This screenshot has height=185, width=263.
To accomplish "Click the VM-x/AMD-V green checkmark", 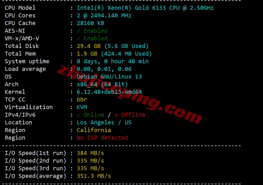I will [x=79, y=39].
